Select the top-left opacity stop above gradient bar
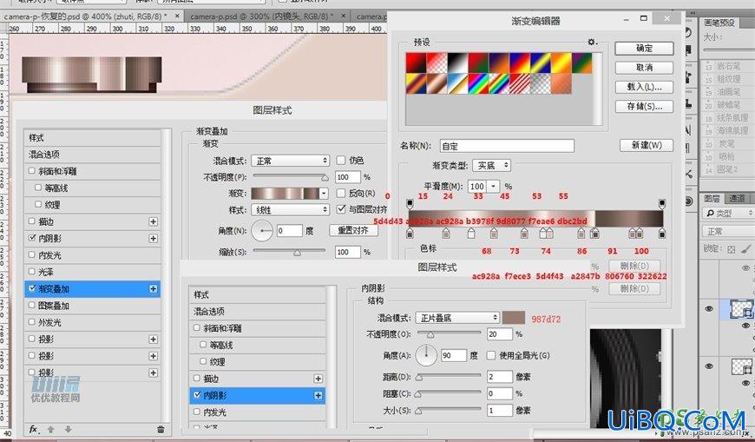Image resolution: width=755 pixels, height=442 pixels. (x=410, y=203)
